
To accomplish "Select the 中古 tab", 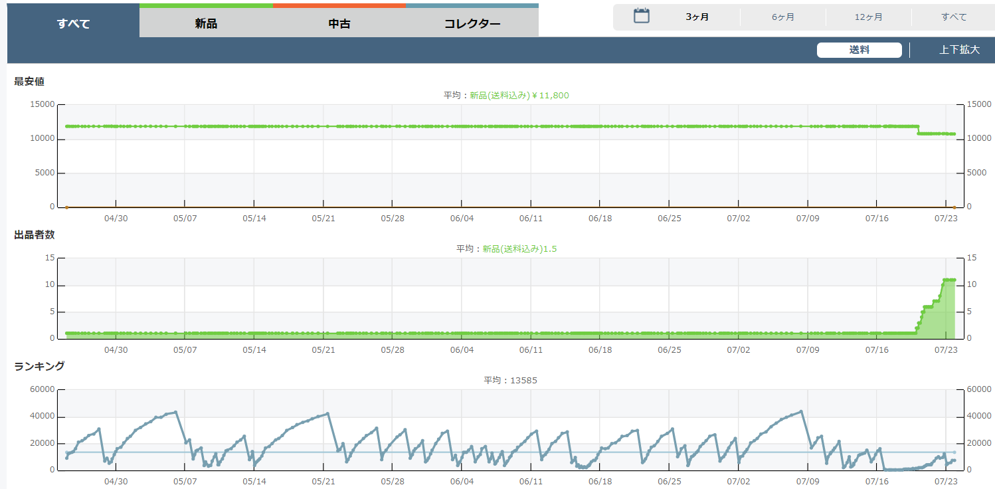I will (x=339, y=24).
